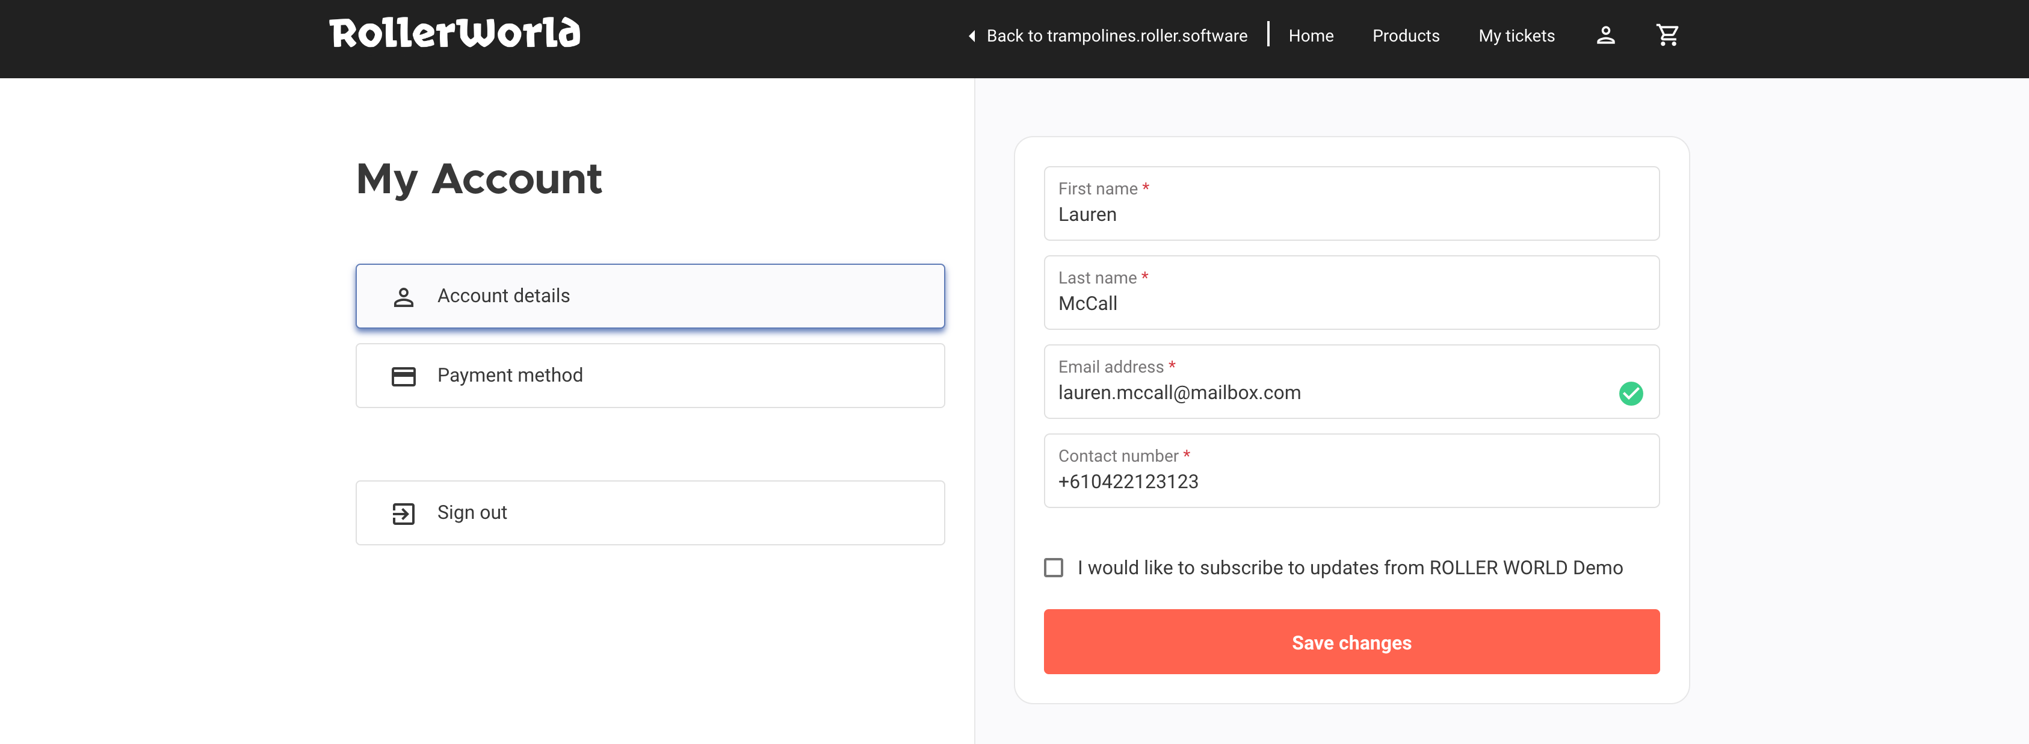Select the Account details section
2029x744 pixels.
coord(650,296)
